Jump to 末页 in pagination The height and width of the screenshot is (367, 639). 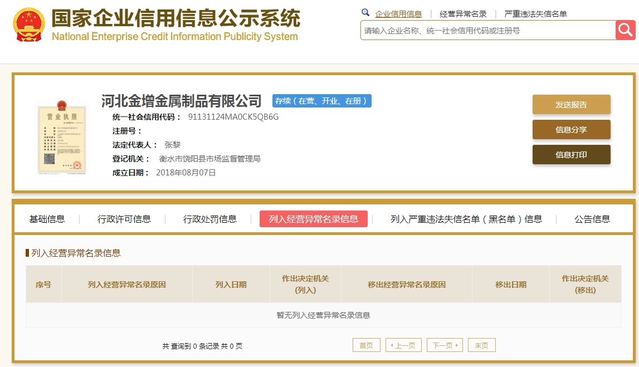click(x=482, y=345)
